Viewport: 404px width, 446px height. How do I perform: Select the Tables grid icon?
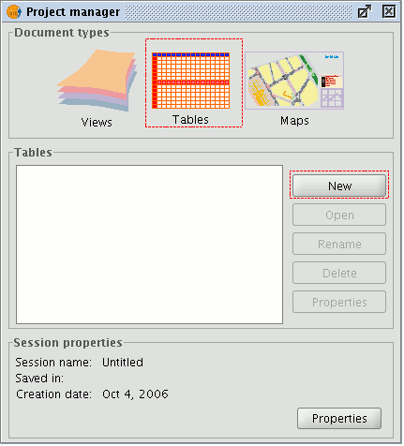tap(191, 81)
